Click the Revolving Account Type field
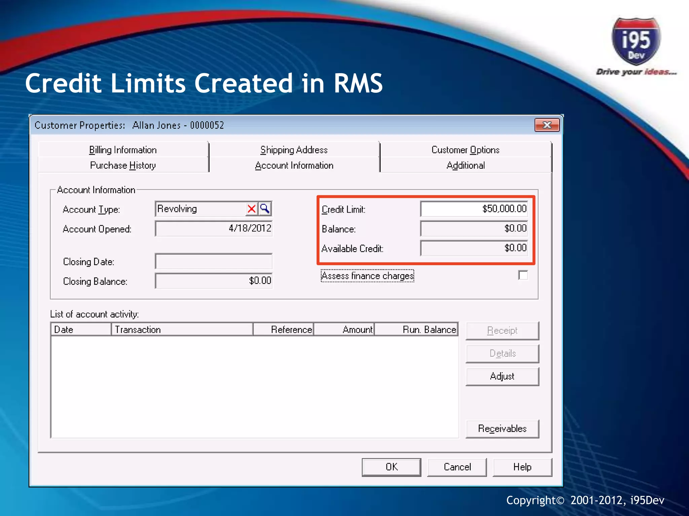This screenshot has height=516, width=689. (x=201, y=209)
